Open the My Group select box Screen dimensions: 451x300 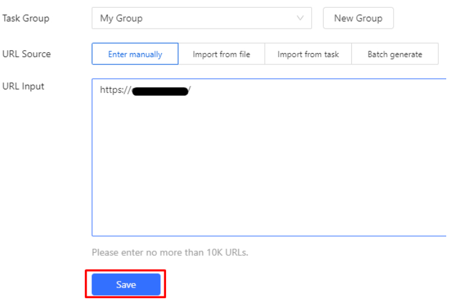pyautogui.click(x=201, y=18)
